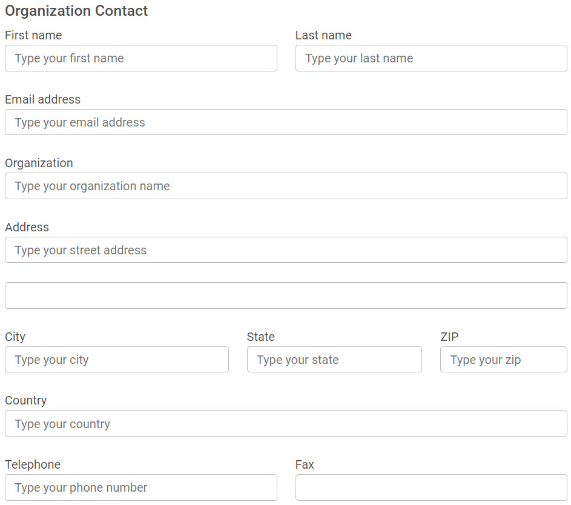Select the city input field

click(x=116, y=360)
